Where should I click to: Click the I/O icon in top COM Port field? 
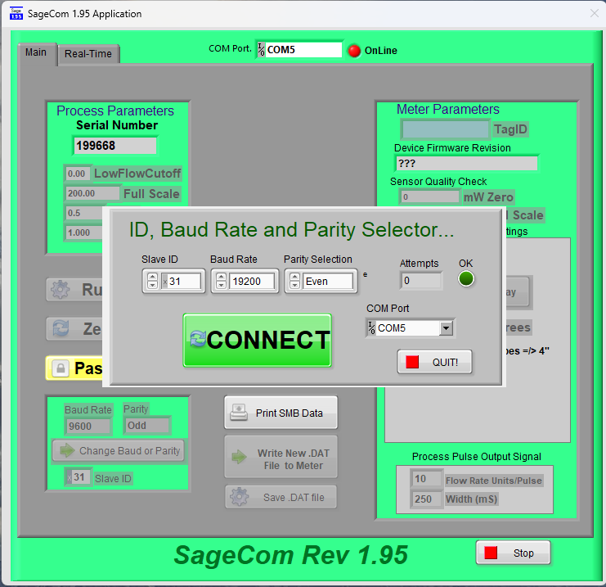click(261, 49)
